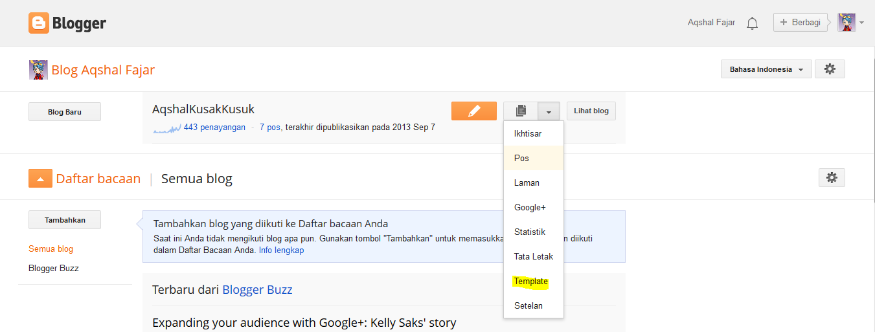
Task: Select Laman in the dropdown menu
Action: [534, 183]
